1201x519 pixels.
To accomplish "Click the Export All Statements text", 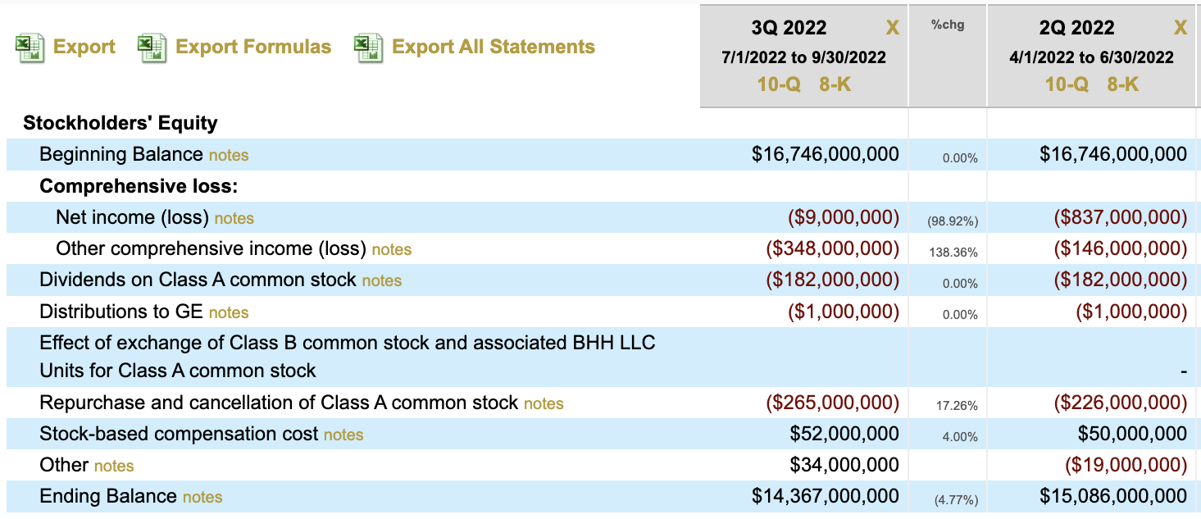I will coord(494,47).
